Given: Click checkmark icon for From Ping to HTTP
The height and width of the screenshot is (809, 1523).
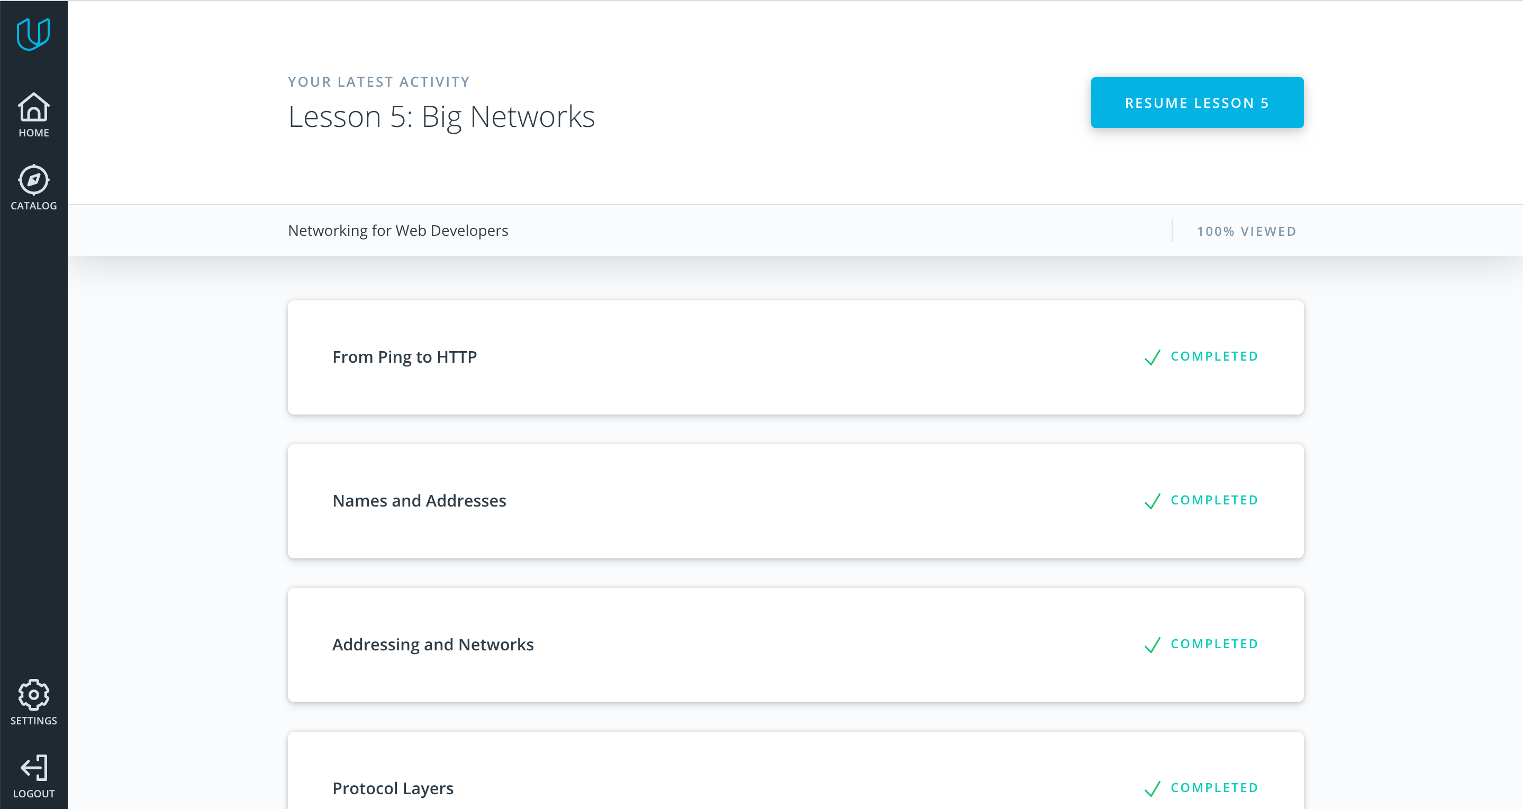Looking at the screenshot, I should click(1152, 357).
